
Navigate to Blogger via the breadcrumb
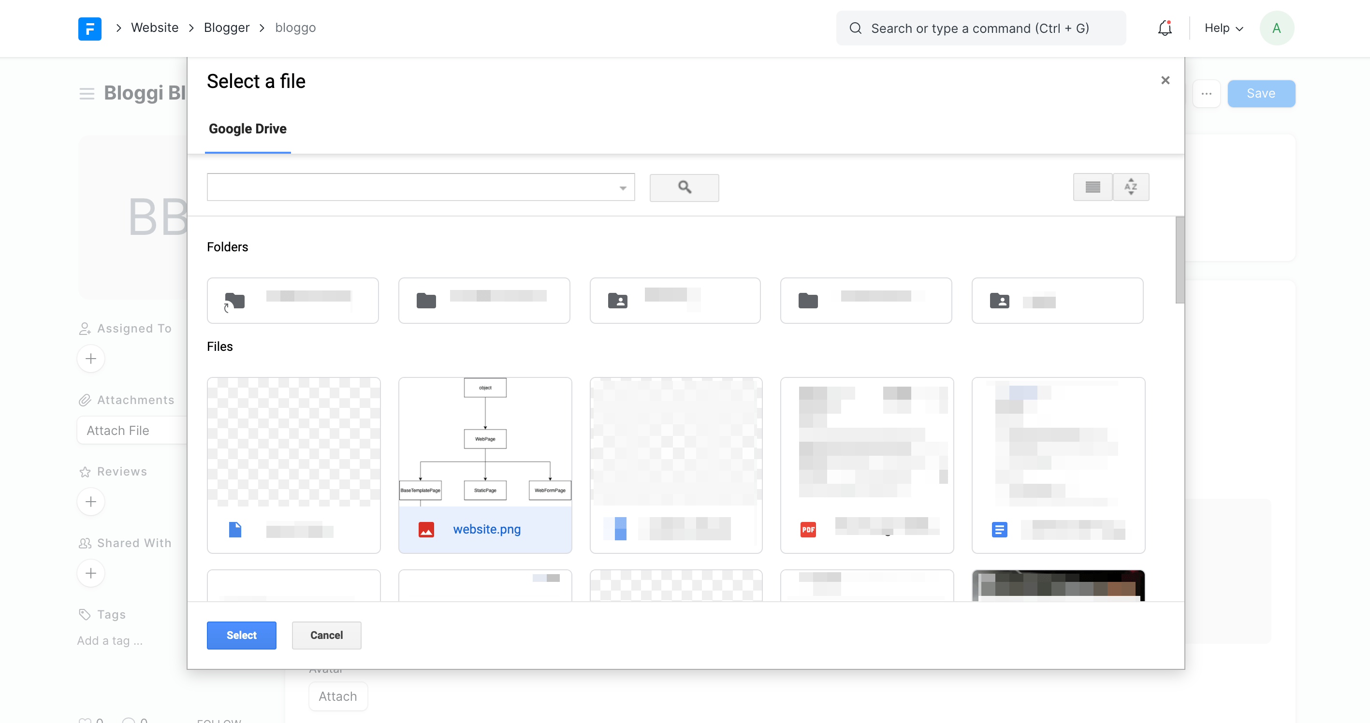tap(226, 27)
